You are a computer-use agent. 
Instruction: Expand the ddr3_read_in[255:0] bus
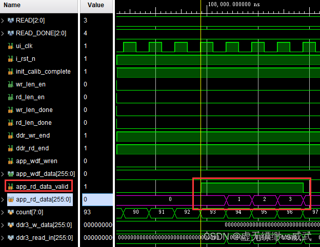3,238
